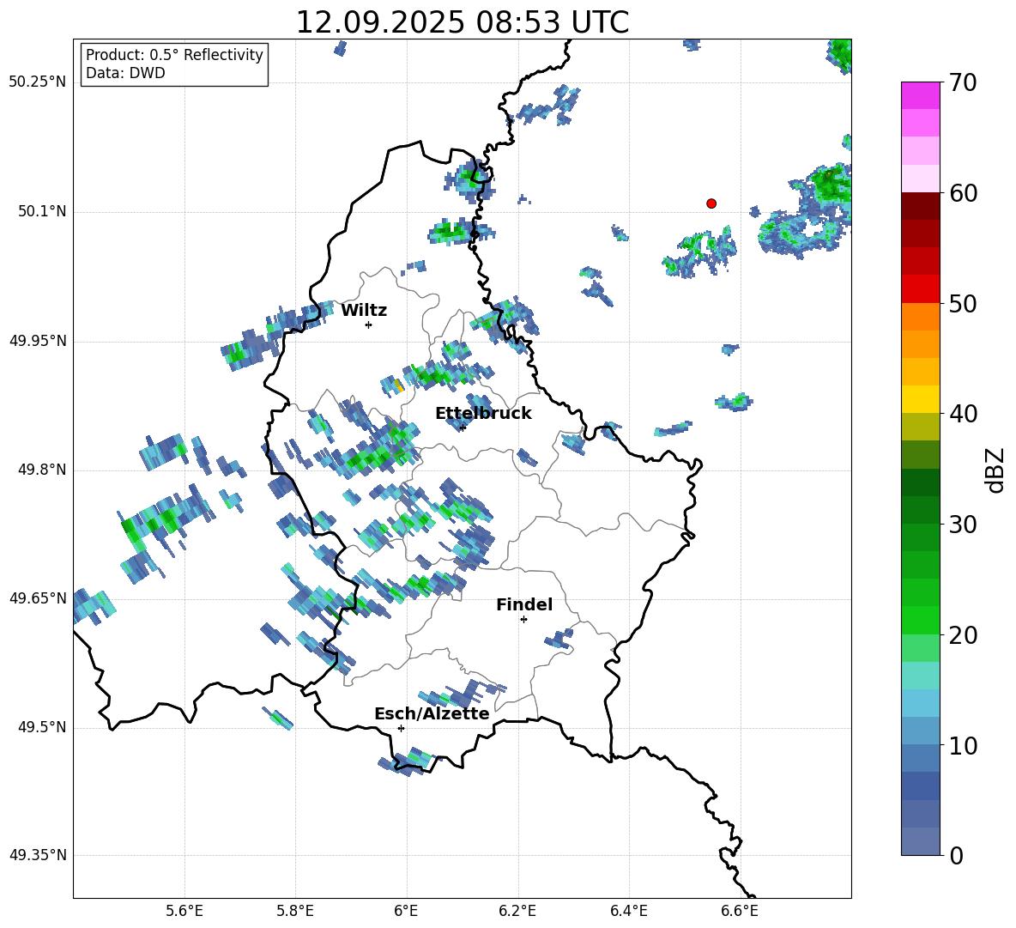Screen dimensions: 1016x928
Task: Click the 6.2°E longitude label
Action: click(517, 911)
